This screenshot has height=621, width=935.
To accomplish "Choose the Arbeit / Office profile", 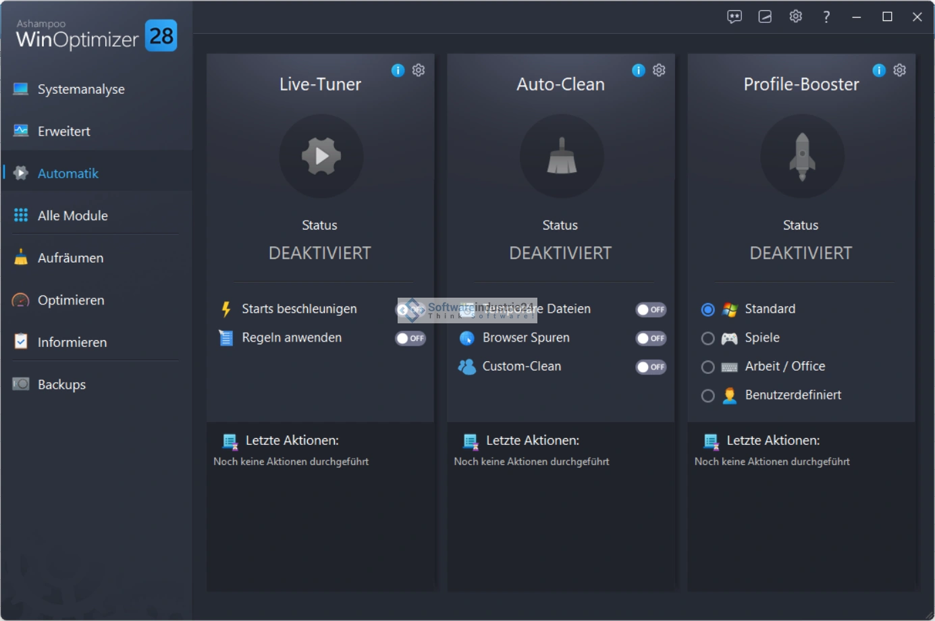I will pos(707,367).
